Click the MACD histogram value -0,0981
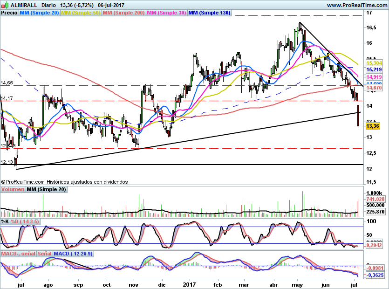Screen dimensions: 389x289 [375, 268]
